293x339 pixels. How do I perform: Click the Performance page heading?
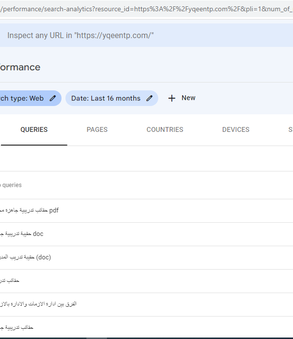[x=20, y=67]
